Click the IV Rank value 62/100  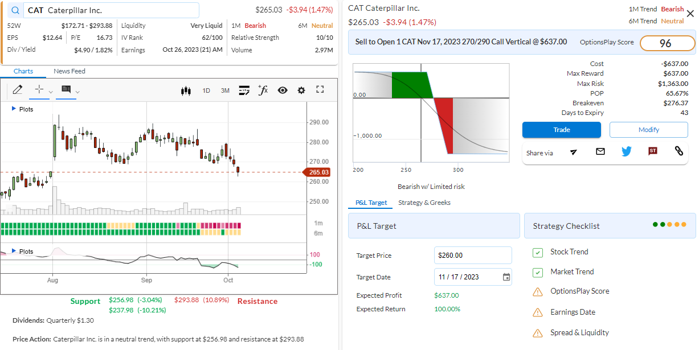pyautogui.click(x=212, y=38)
